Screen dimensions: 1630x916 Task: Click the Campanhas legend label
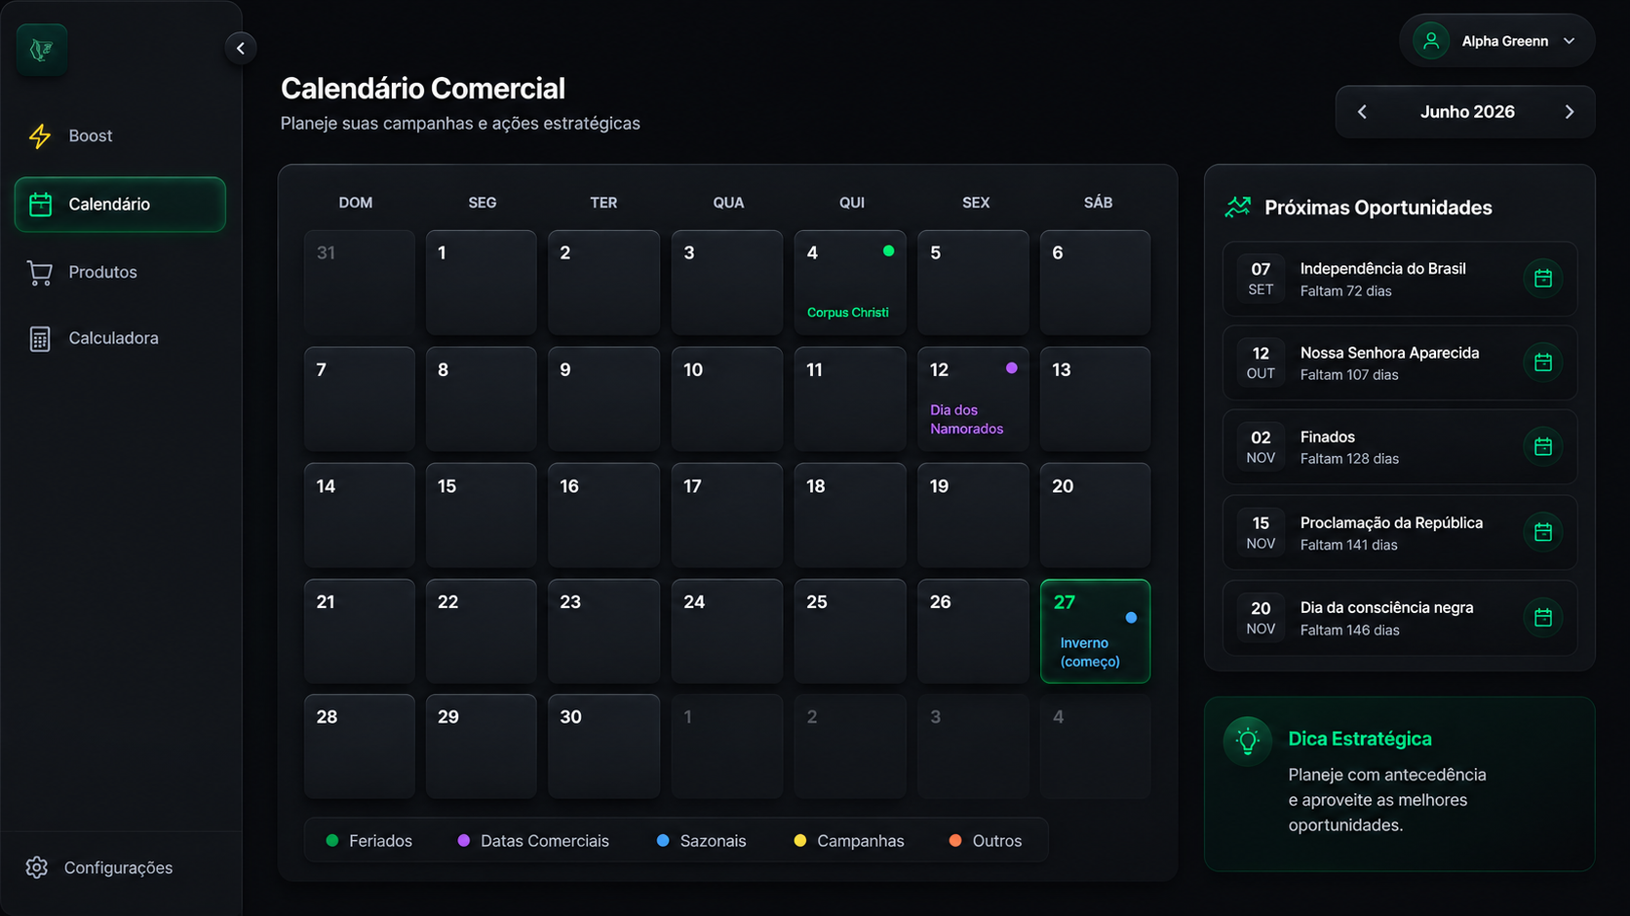click(861, 841)
